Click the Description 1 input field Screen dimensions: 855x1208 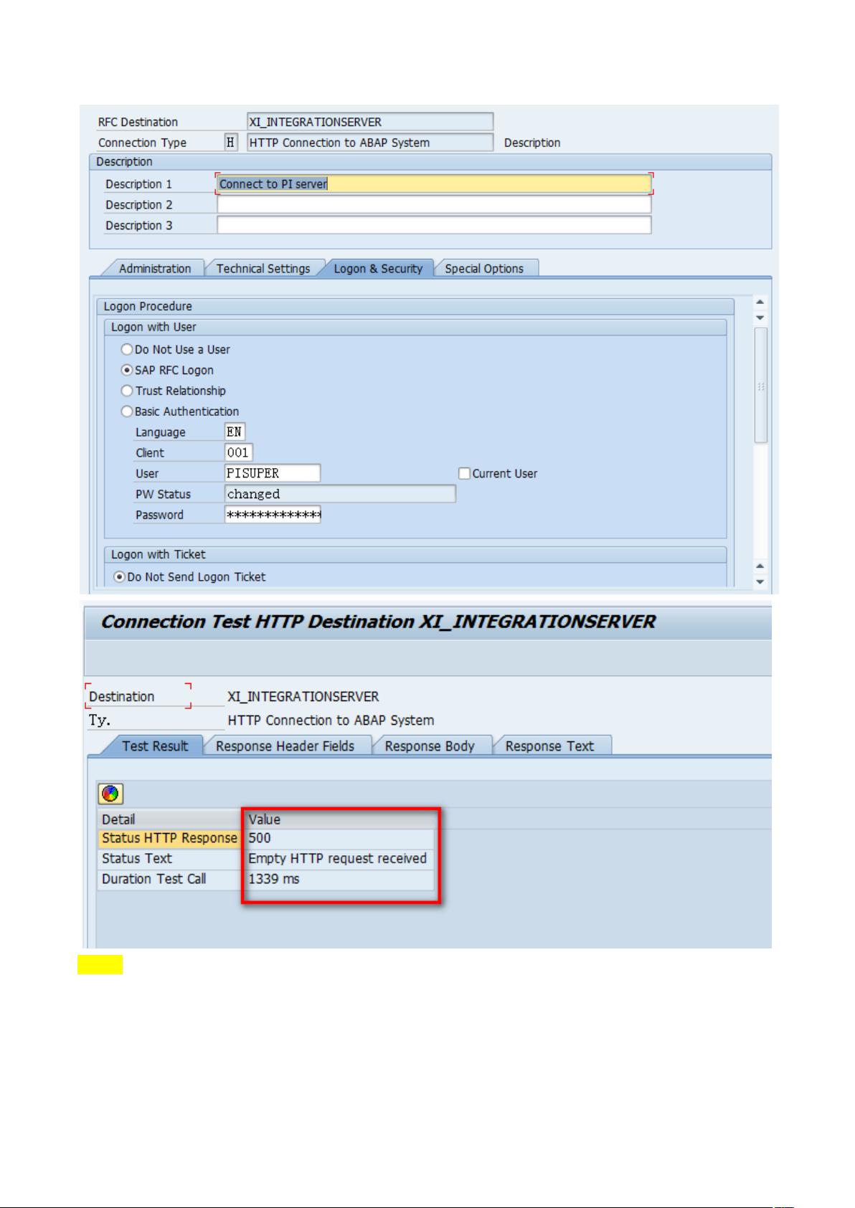pyautogui.click(x=434, y=184)
